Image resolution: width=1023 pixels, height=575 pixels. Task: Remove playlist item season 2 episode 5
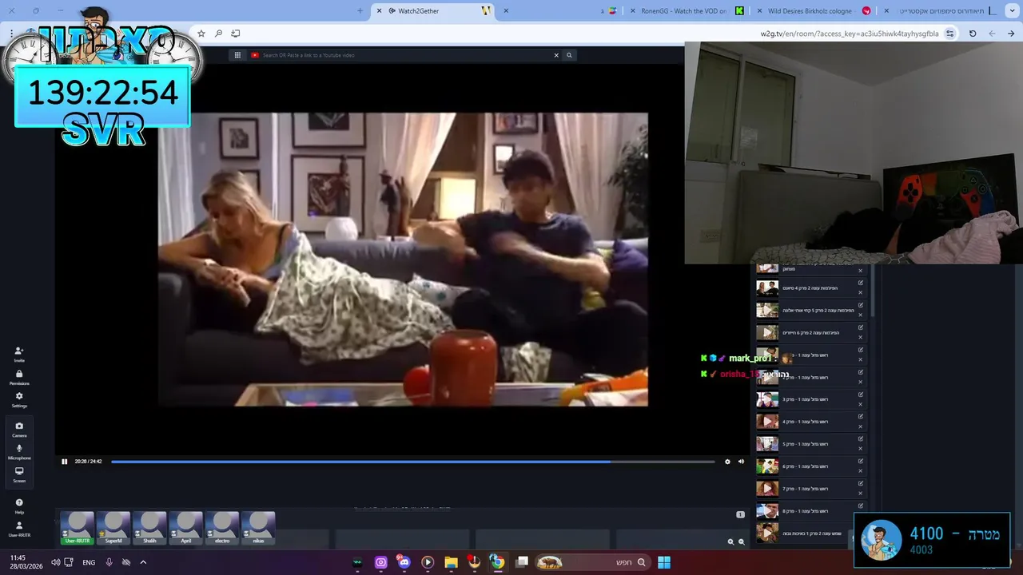tap(861, 315)
